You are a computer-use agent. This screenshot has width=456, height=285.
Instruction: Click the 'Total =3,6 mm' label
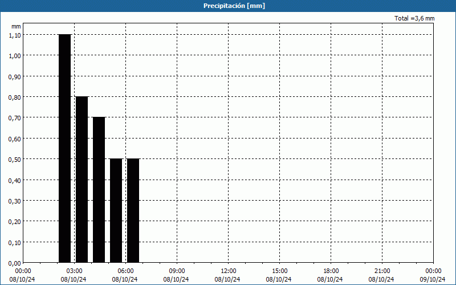pos(414,18)
